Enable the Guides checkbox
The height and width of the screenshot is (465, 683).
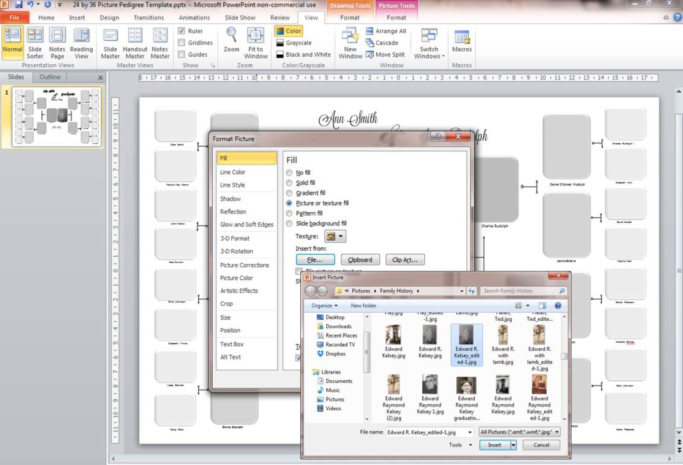coord(181,55)
